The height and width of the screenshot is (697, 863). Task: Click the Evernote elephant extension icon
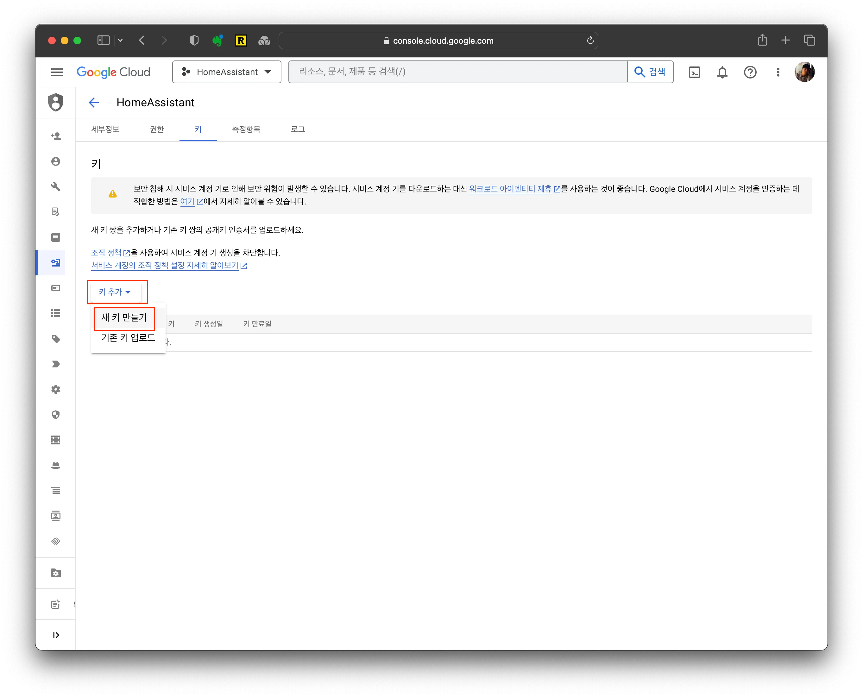tap(217, 41)
